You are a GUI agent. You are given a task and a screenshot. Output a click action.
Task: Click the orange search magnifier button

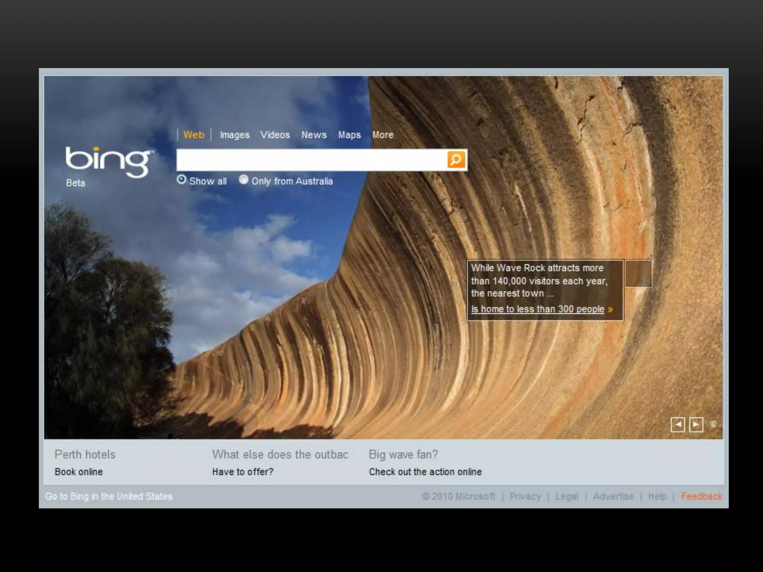pos(456,160)
